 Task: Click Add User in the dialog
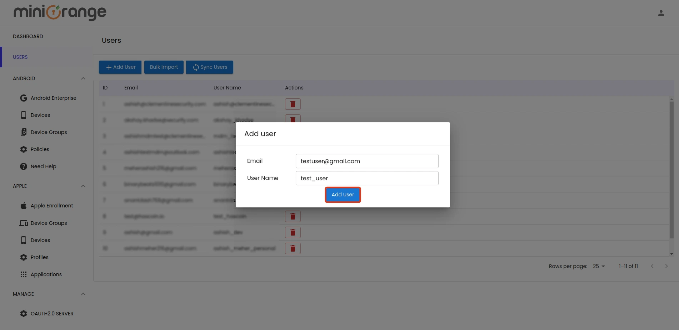[343, 195]
